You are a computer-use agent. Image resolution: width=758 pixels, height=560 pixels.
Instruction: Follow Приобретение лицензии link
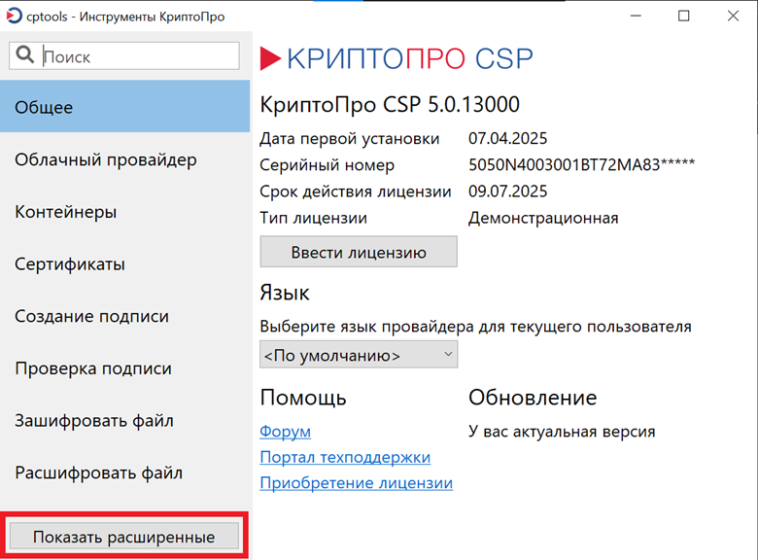tap(357, 482)
